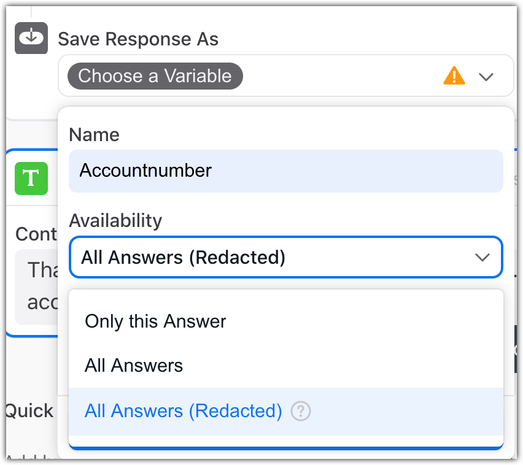Click the partially hidden Cont label
This screenshot has width=523, height=465.
pos(36,234)
